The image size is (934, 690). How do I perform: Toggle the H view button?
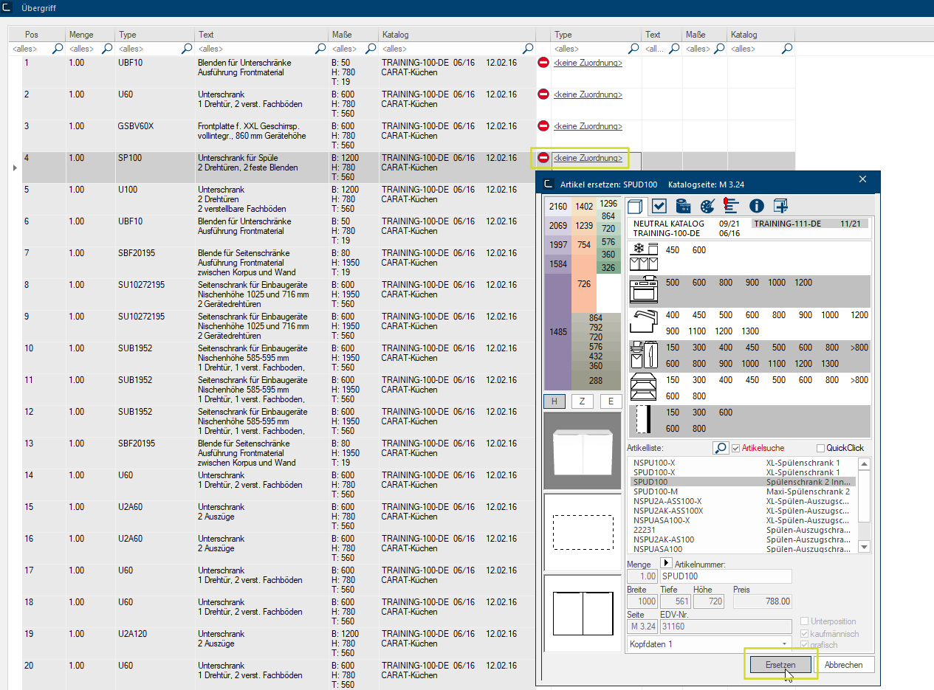click(x=554, y=401)
